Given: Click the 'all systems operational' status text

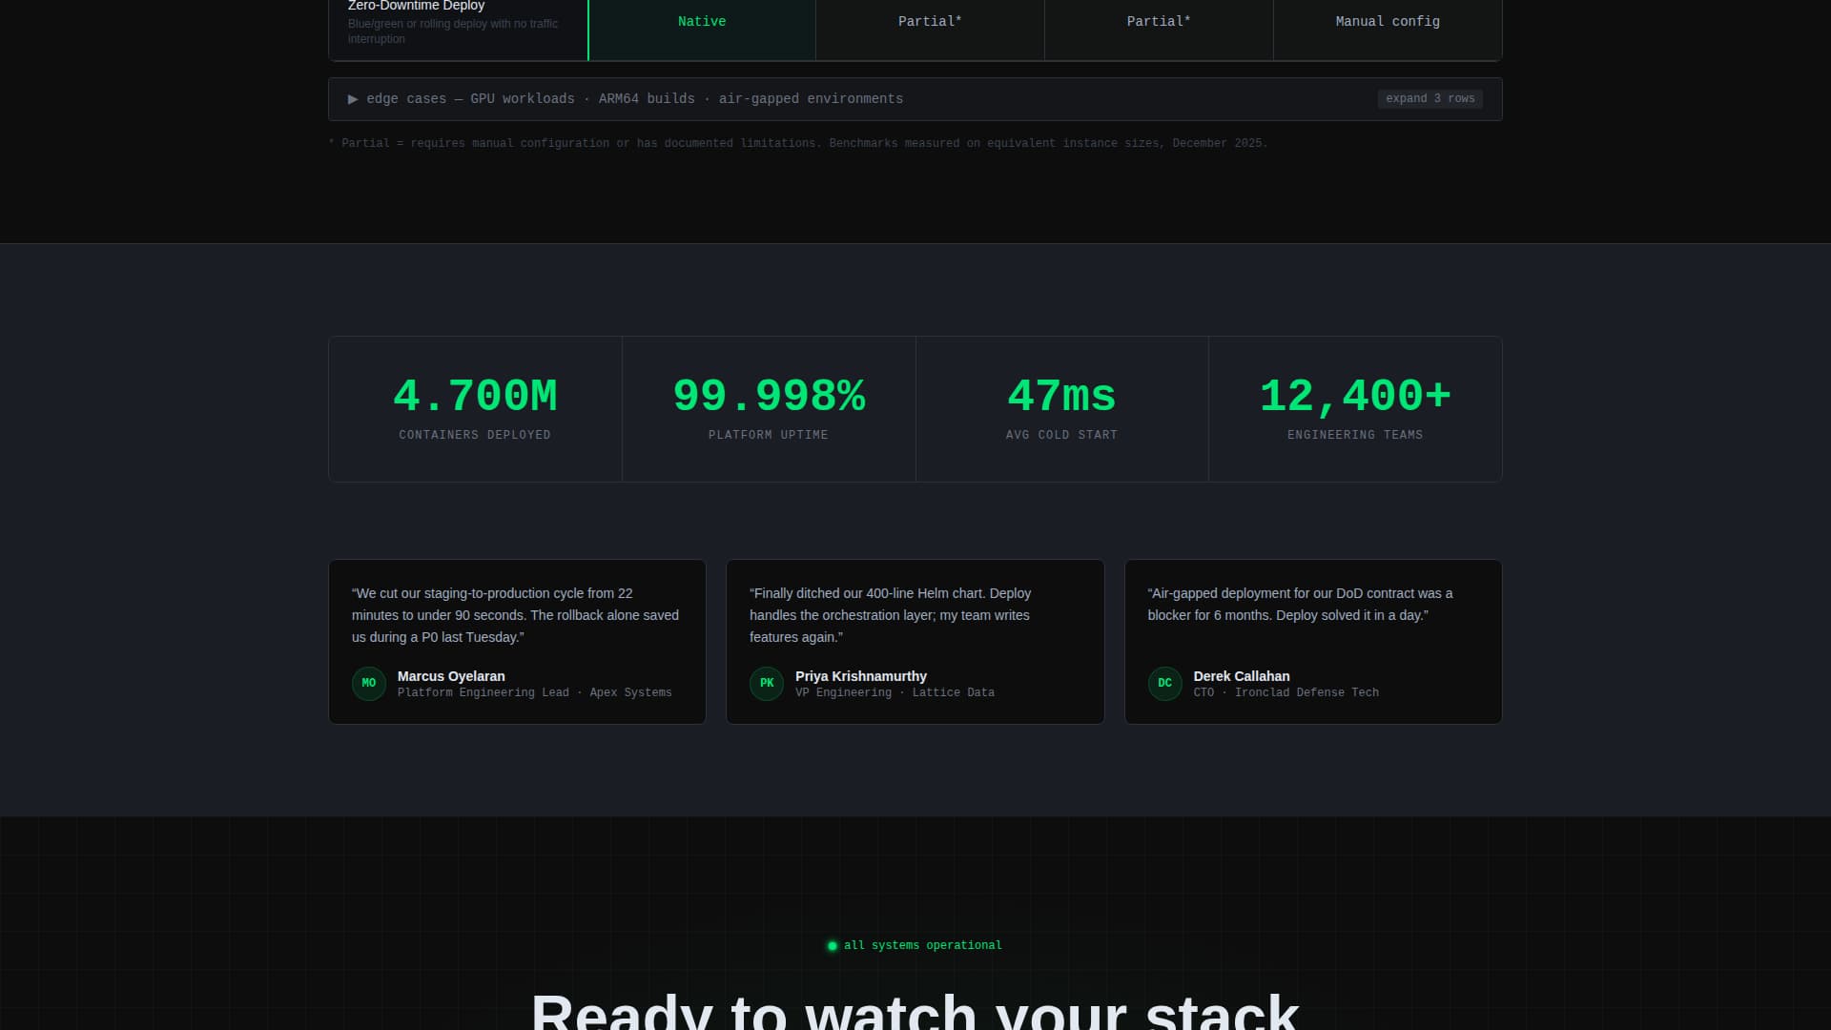Looking at the screenshot, I should (x=923, y=946).
